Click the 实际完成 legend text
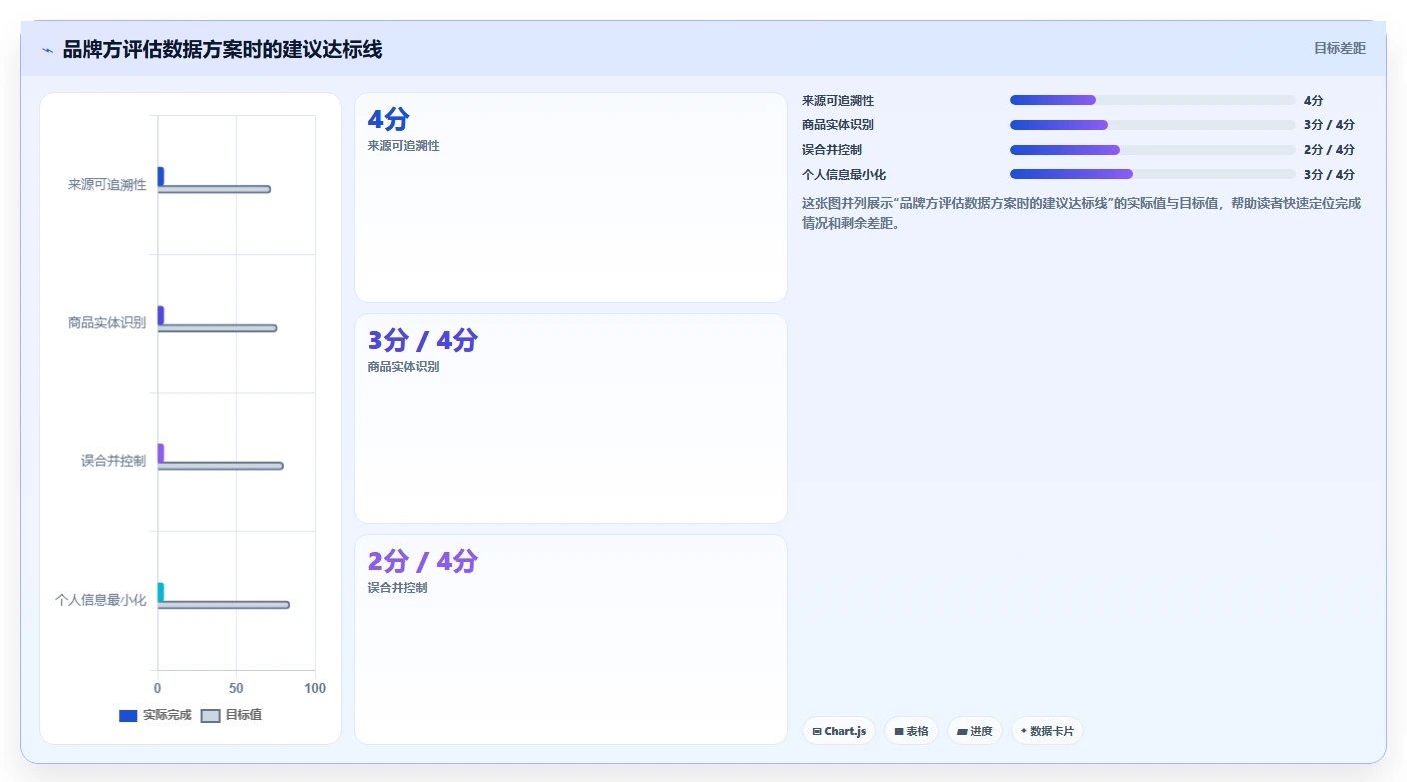This screenshot has width=1407, height=782. click(x=167, y=715)
